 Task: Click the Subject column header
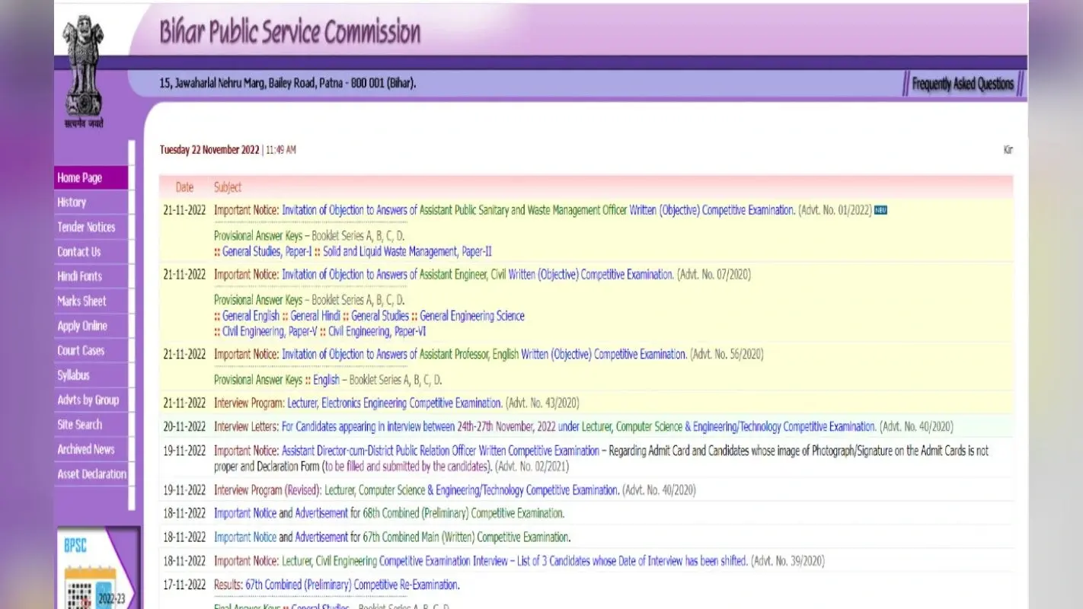[x=228, y=187]
